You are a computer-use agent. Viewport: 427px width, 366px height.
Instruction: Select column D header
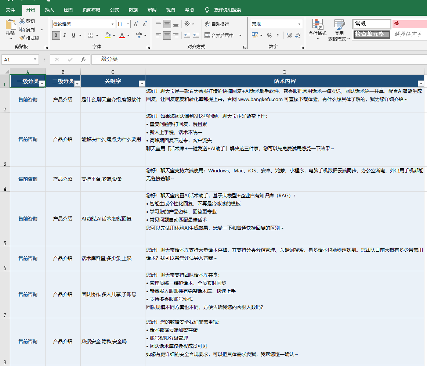coord(285,72)
